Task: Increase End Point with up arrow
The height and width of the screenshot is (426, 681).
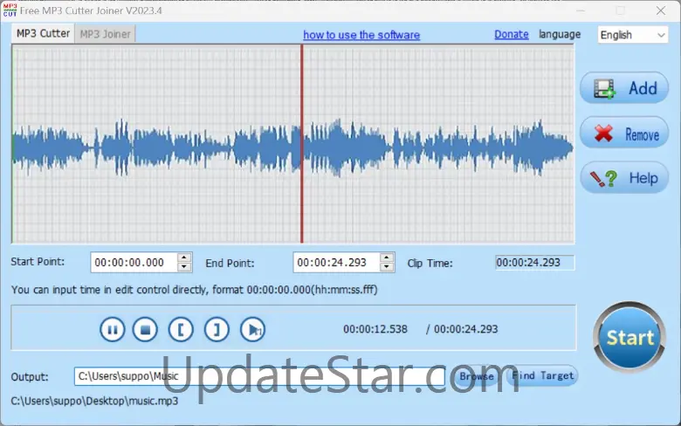Action: click(387, 258)
